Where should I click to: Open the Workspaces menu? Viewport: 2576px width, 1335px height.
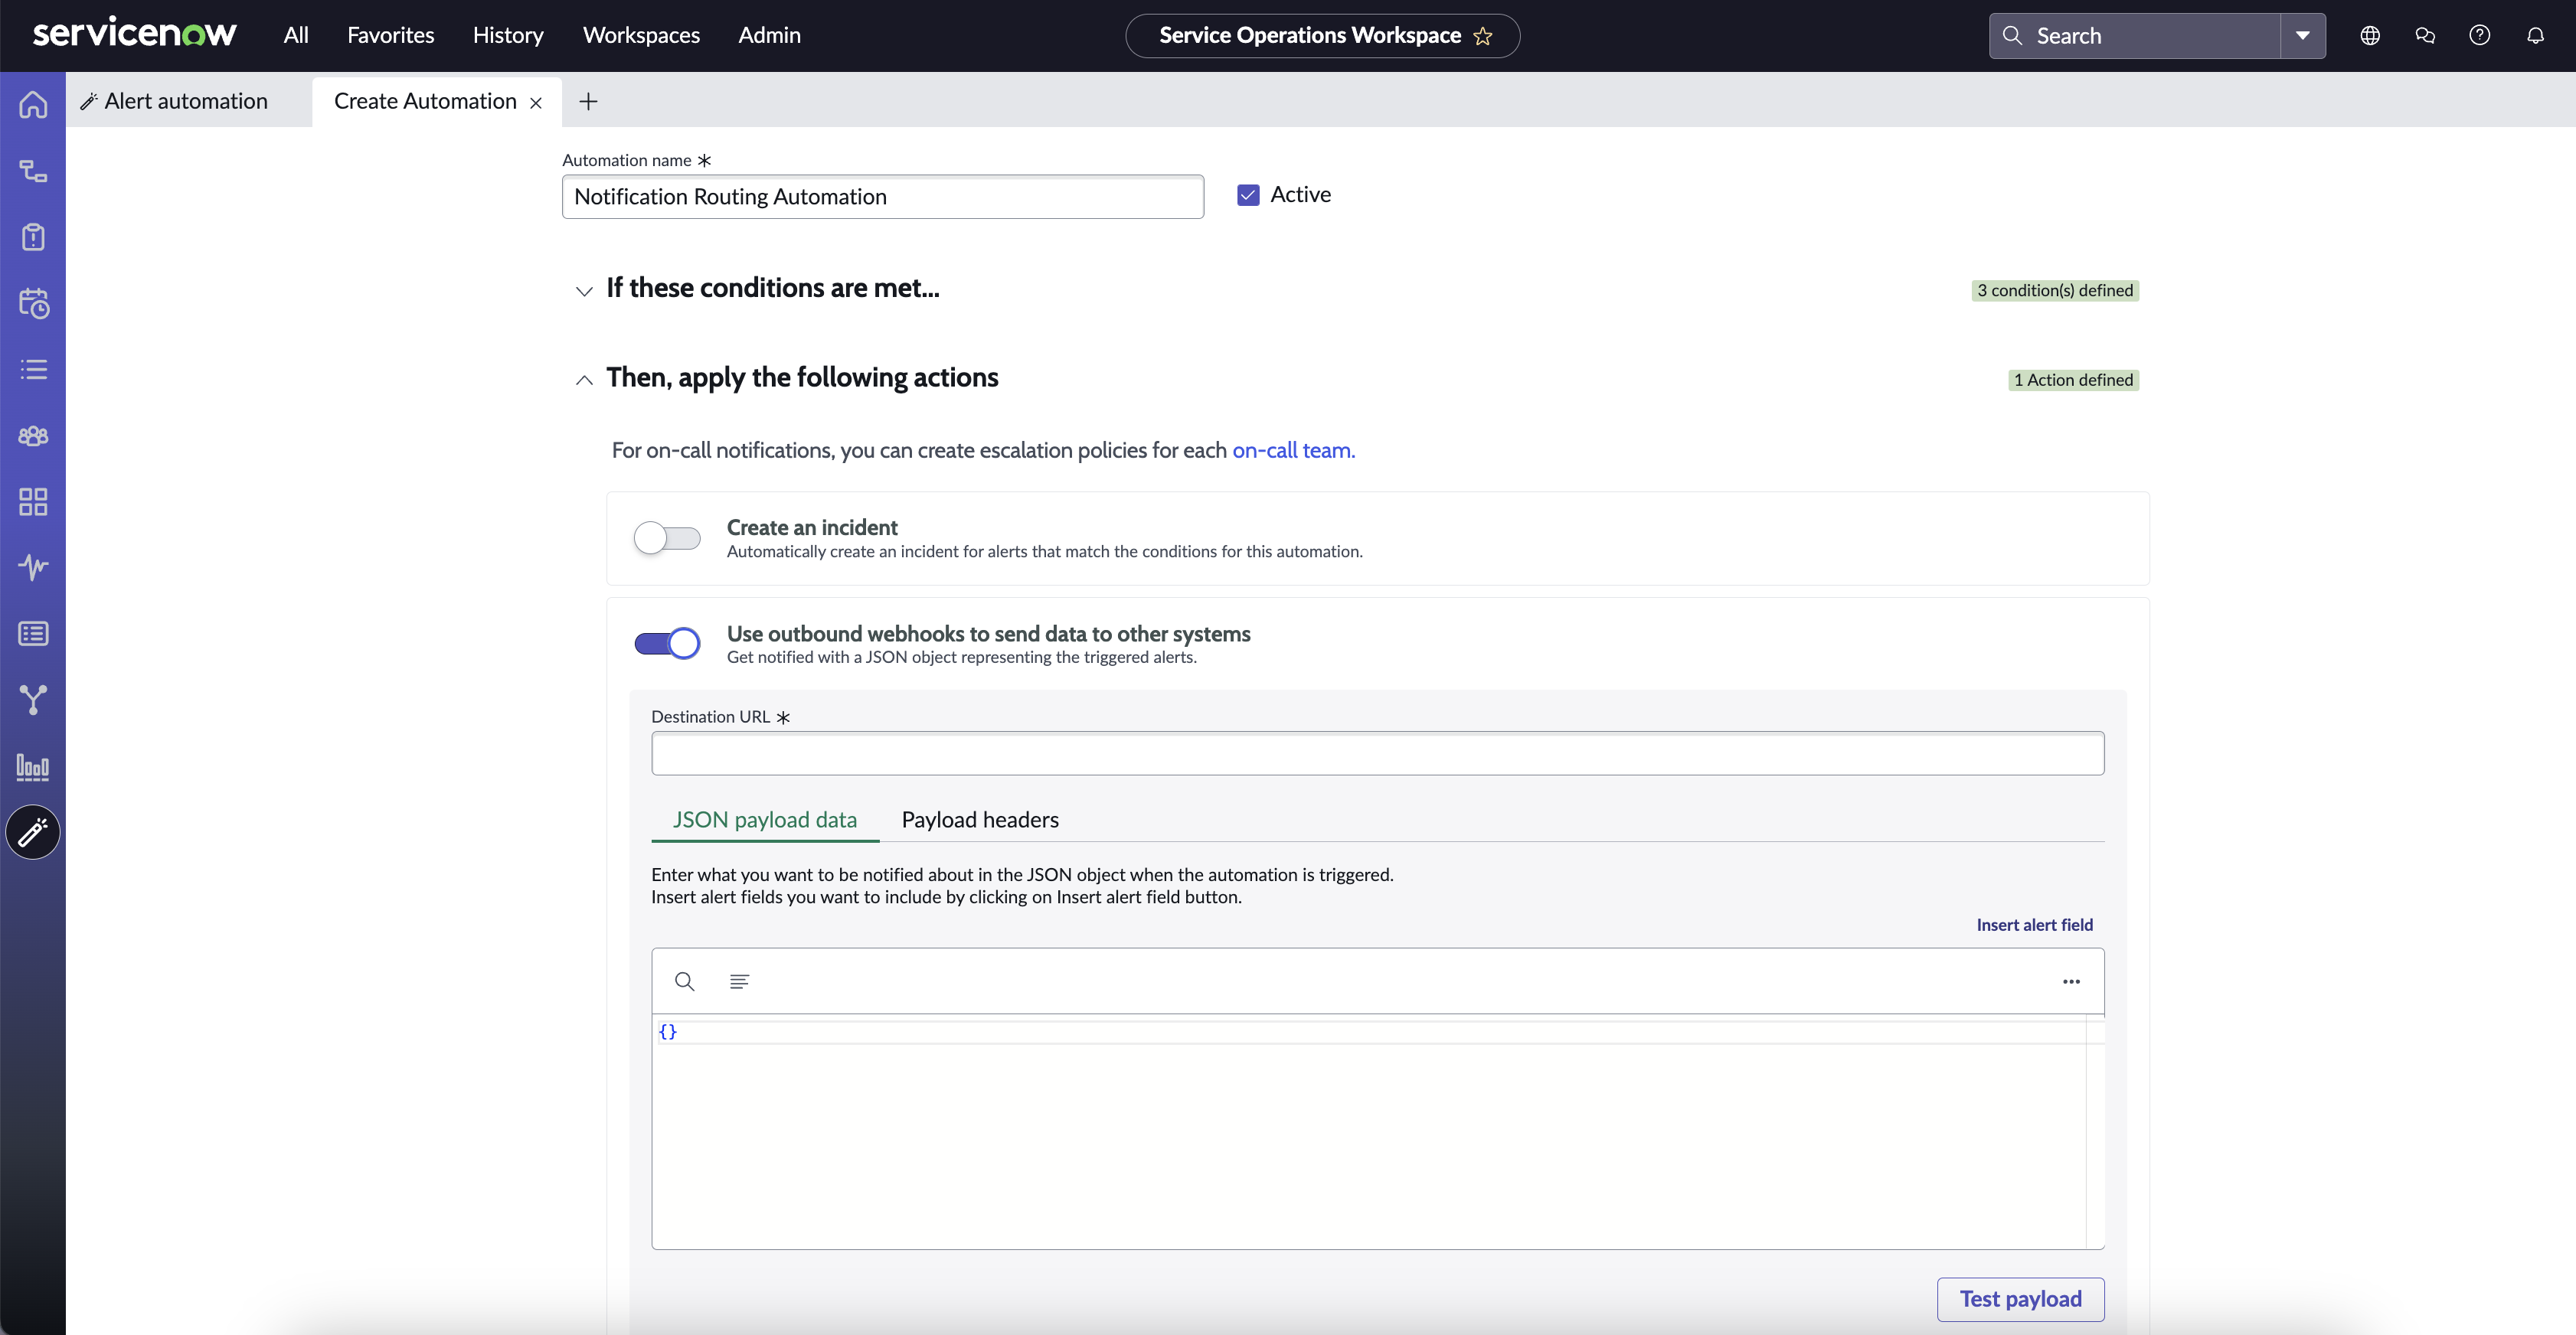tap(641, 35)
